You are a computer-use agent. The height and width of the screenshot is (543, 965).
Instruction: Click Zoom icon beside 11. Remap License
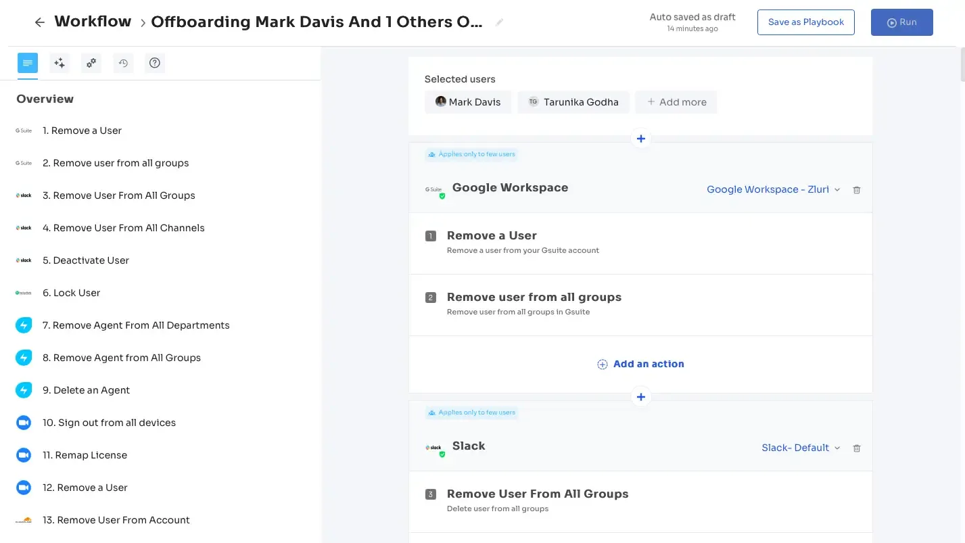tap(24, 455)
